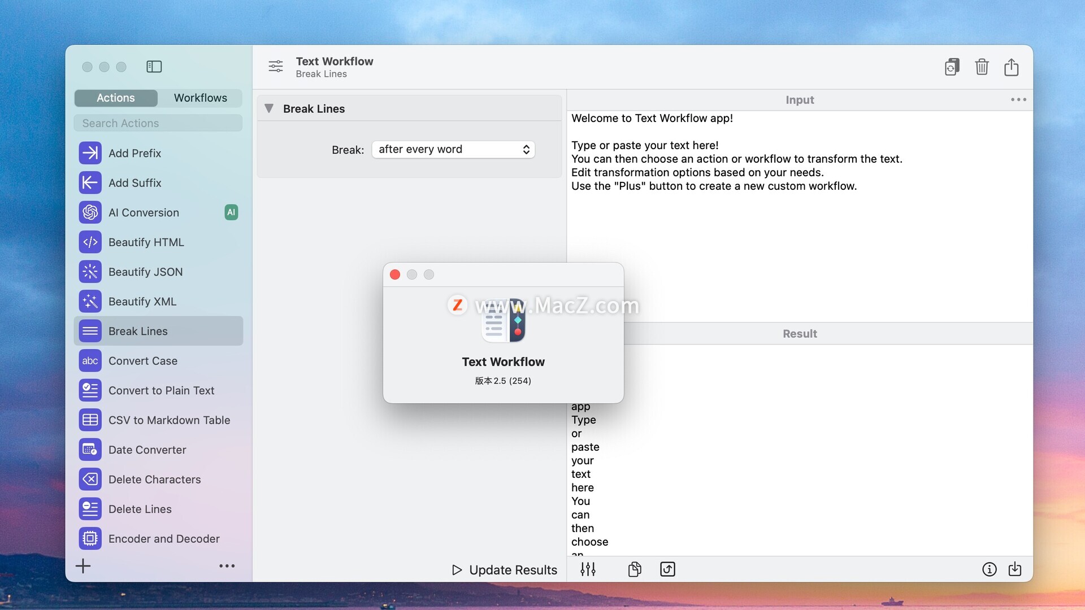Viewport: 1085px width, 610px height.
Task: Open the Input panel more options menu
Action: pyautogui.click(x=1018, y=99)
